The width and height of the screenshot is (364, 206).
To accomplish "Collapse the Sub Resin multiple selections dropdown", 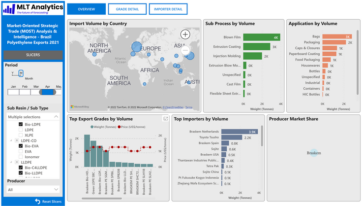I will click(56, 117).
